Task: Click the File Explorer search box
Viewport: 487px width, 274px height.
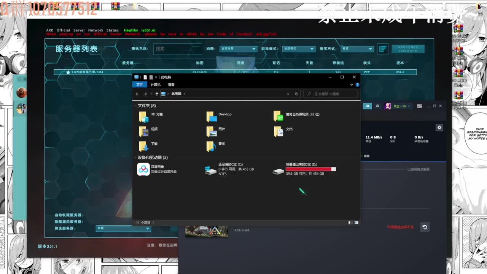Action: pyautogui.click(x=330, y=94)
